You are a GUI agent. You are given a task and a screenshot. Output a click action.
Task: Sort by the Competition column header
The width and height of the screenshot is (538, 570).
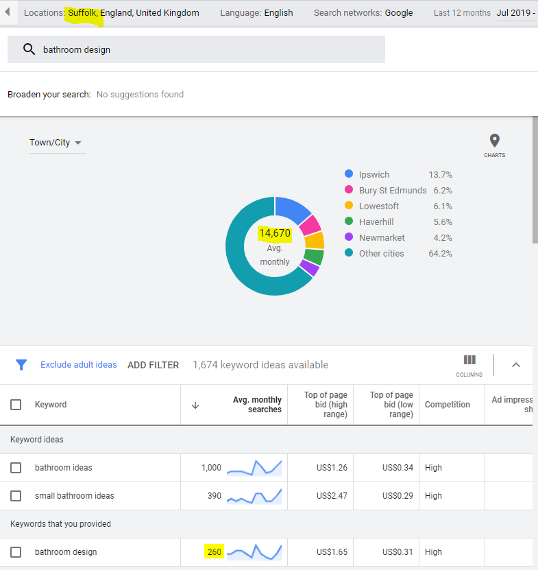[x=447, y=405]
